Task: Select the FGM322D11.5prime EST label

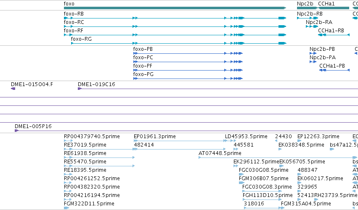Action: click(89, 204)
